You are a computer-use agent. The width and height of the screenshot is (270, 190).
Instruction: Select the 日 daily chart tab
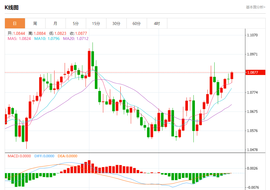click(15, 23)
